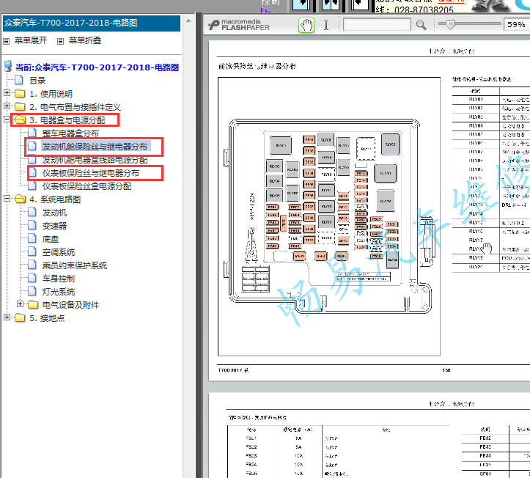
Task: Click the folder icon of 2. 电气布置与接插件定义
Action: tap(20, 106)
